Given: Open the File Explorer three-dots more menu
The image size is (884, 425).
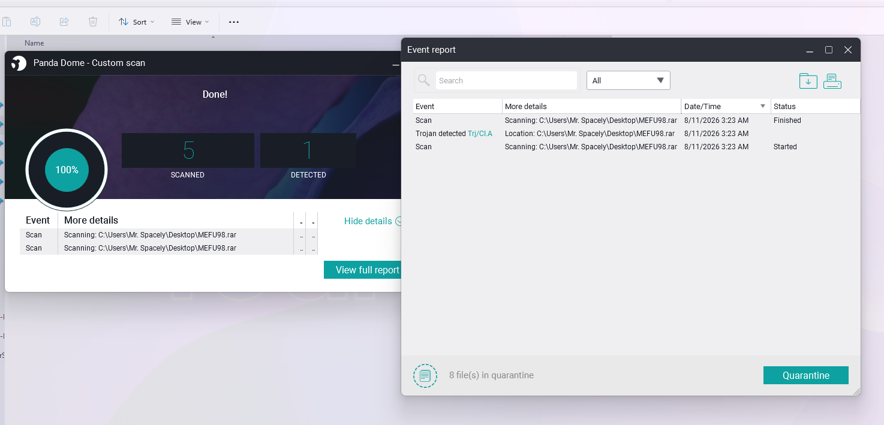Looking at the screenshot, I should [x=234, y=22].
